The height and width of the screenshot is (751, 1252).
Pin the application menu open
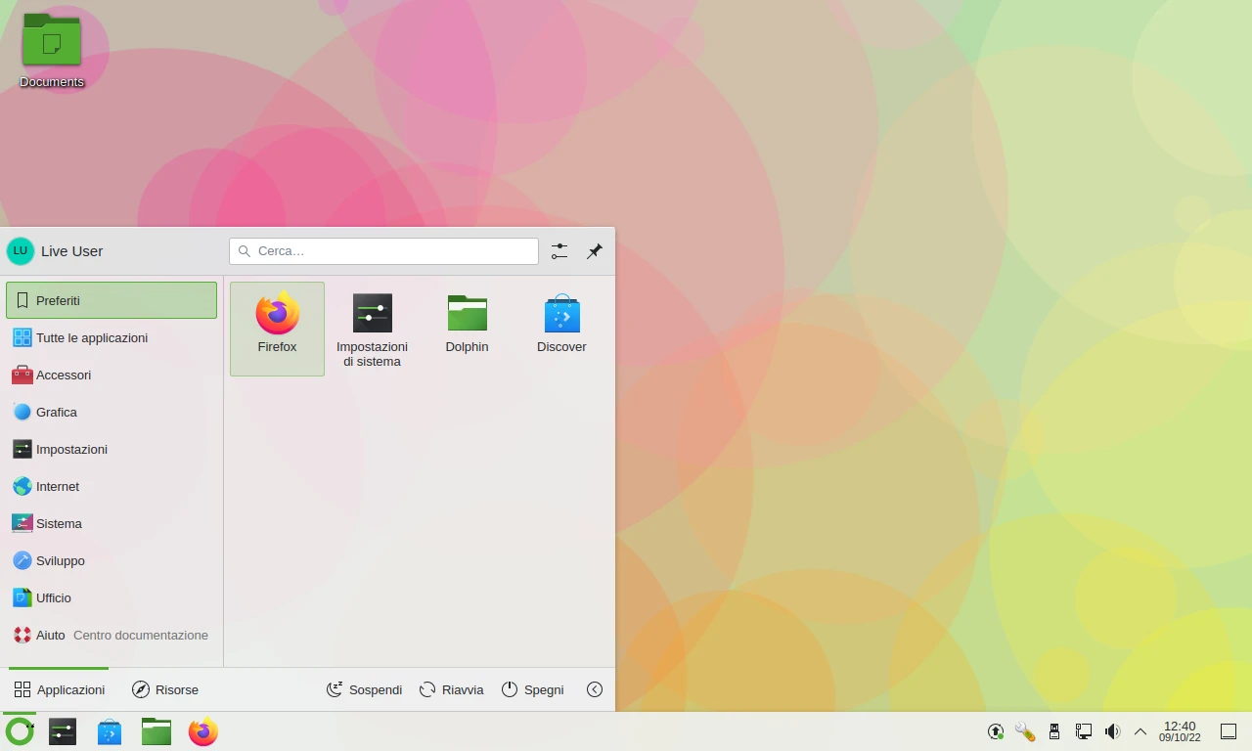click(594, 251)
